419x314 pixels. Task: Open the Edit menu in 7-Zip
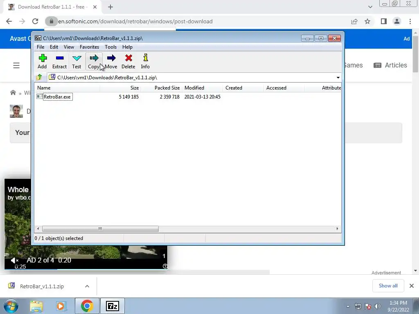(54, 47)
